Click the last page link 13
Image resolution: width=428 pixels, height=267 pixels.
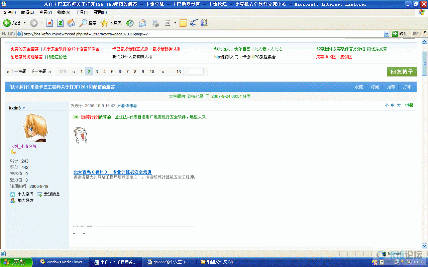pos(177,71)
